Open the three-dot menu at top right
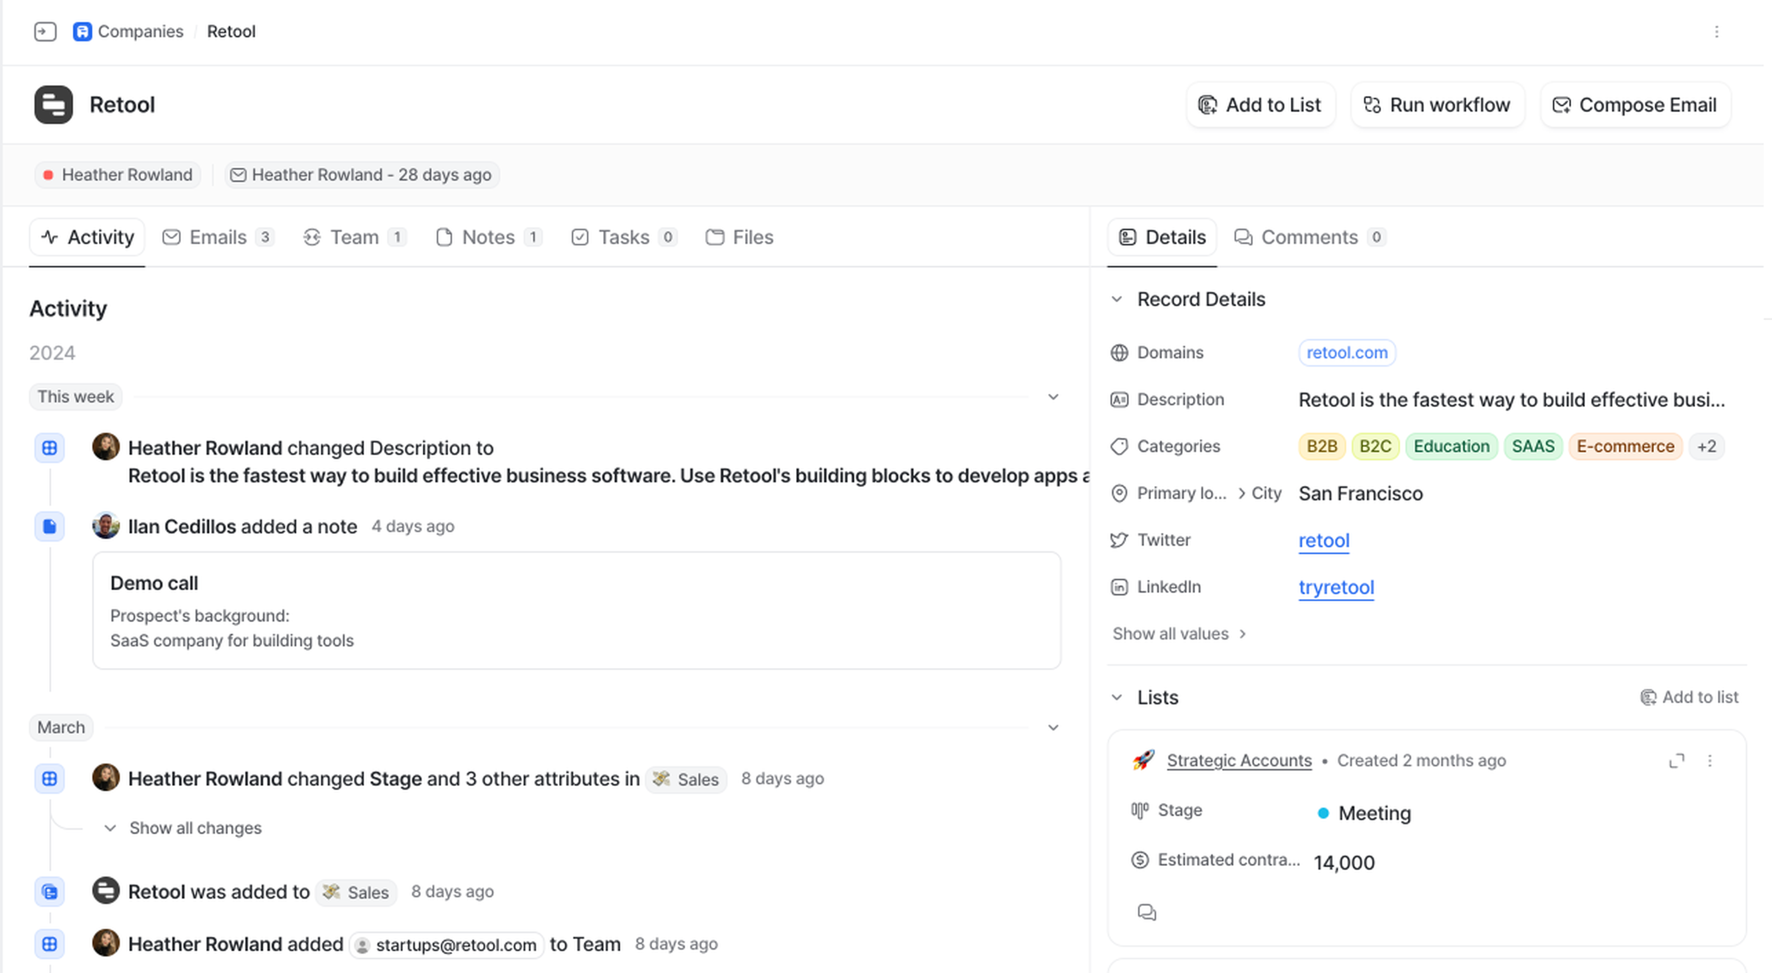The height and width of the screenshot is (973, 1772). 1716,32
